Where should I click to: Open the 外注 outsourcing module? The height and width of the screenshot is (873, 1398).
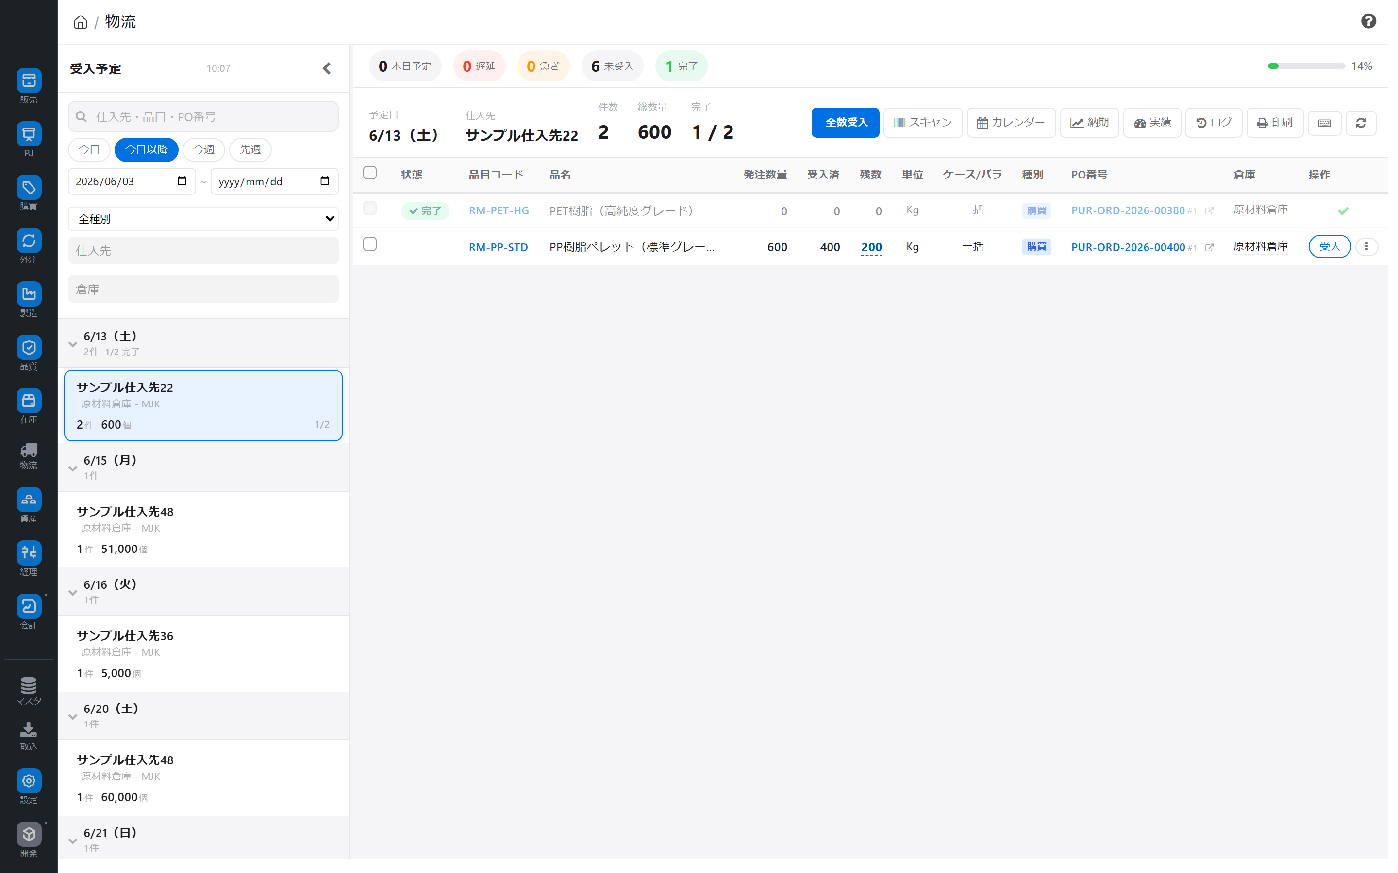29,246
